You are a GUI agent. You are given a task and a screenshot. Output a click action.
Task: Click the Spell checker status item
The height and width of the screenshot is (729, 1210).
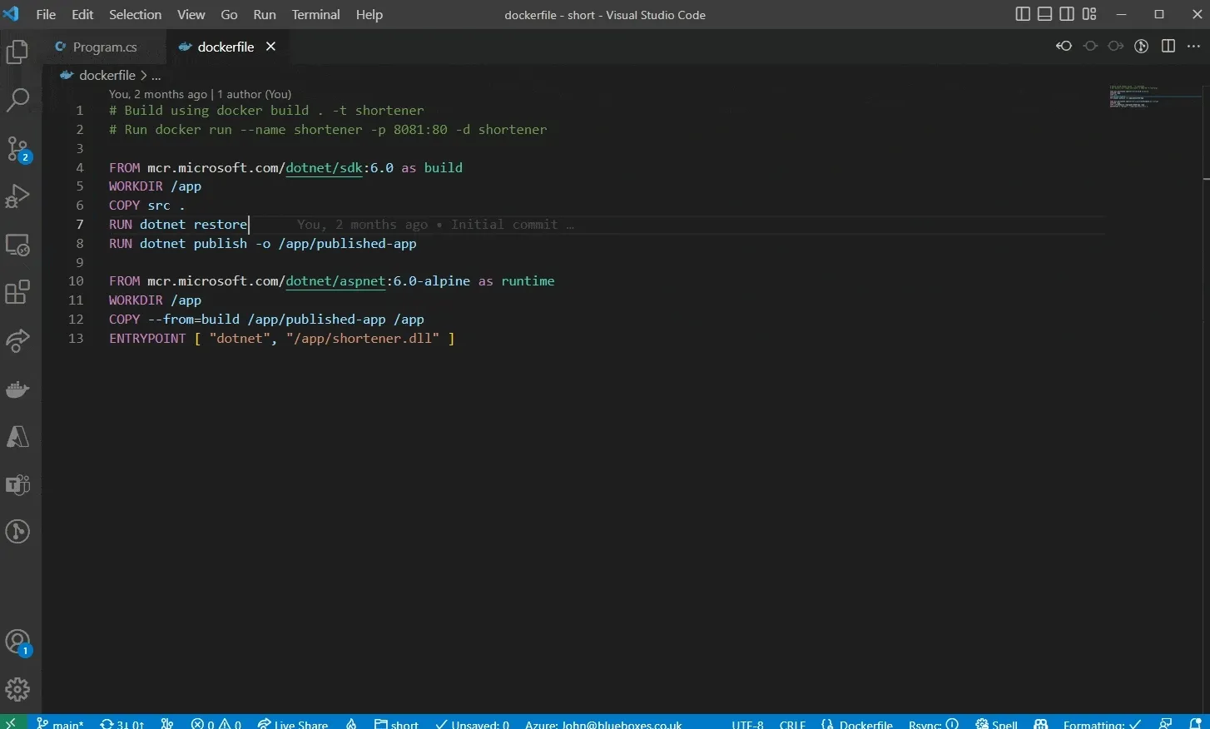[x=996, y=722]
